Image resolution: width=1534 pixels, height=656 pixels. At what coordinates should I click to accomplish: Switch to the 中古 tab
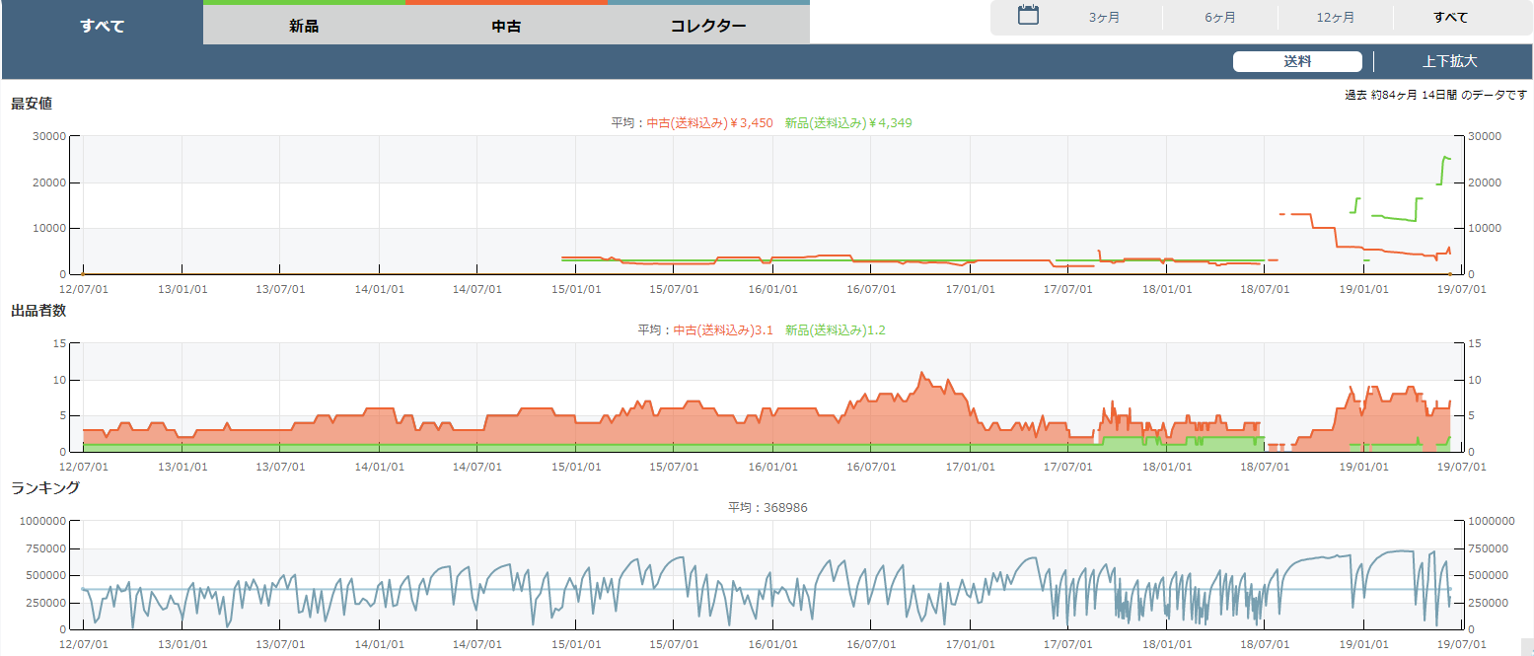click(506, 27)
